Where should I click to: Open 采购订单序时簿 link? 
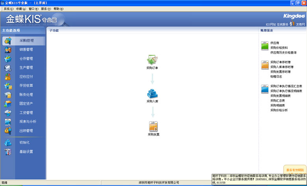pyautogui.click(x=280, y=62)
